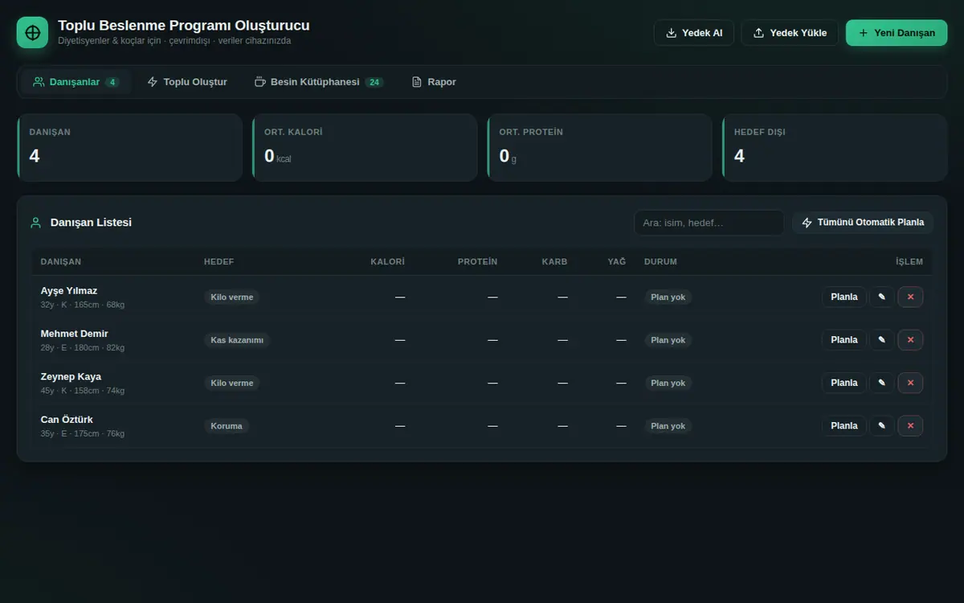
Task: Open the Danışanlar tab
Action: coord(76,82)
